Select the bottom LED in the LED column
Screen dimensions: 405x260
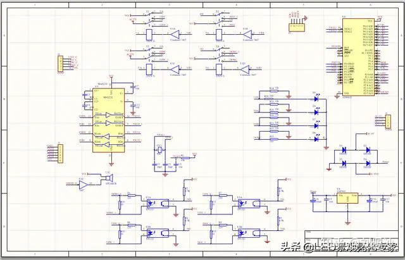(316, 139)
